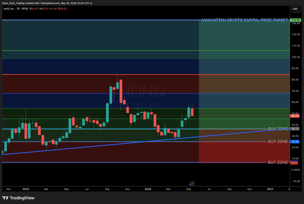This screenshot has height=204, width=304.
Task: Select the BUY ZONE label beside 25.22
Action: 278,142
